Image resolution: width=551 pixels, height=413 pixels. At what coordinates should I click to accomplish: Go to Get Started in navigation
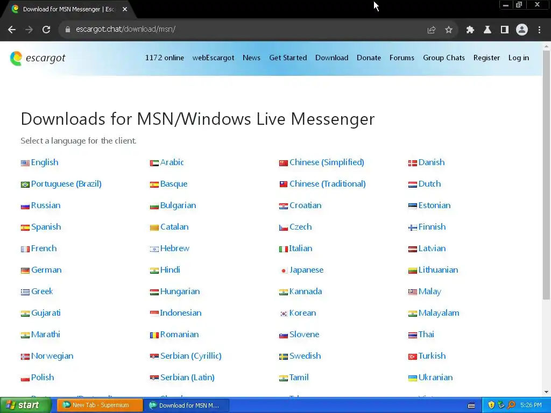tap(288, 58)
